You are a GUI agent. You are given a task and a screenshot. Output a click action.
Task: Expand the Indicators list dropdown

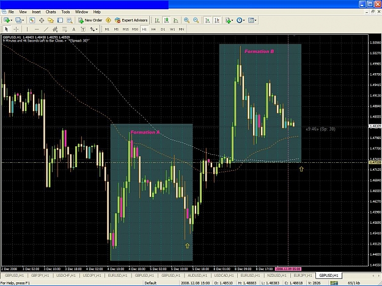coord(232,20)
